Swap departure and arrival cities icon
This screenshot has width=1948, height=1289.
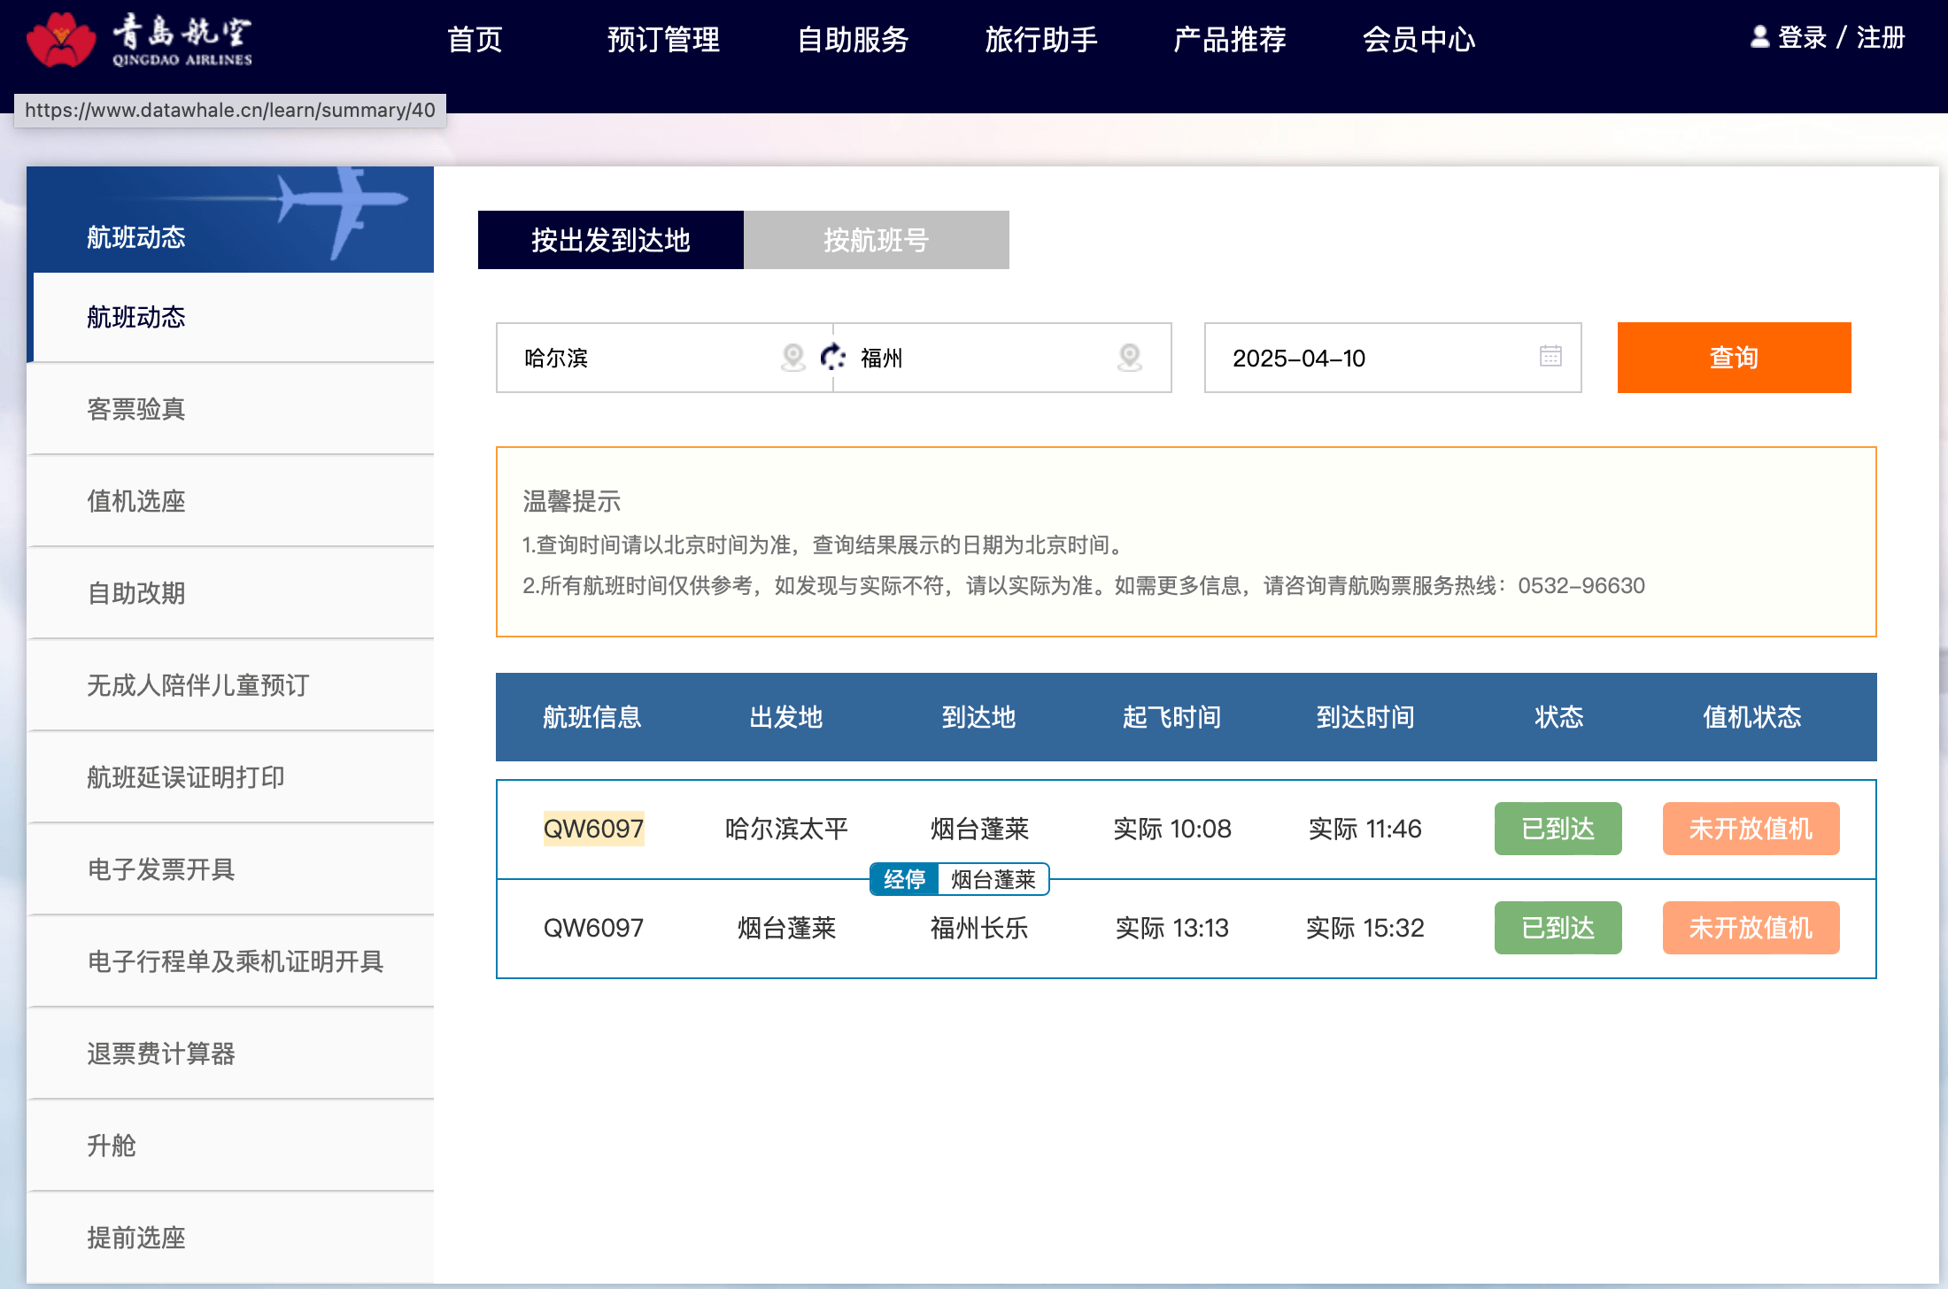coord(833,358)
